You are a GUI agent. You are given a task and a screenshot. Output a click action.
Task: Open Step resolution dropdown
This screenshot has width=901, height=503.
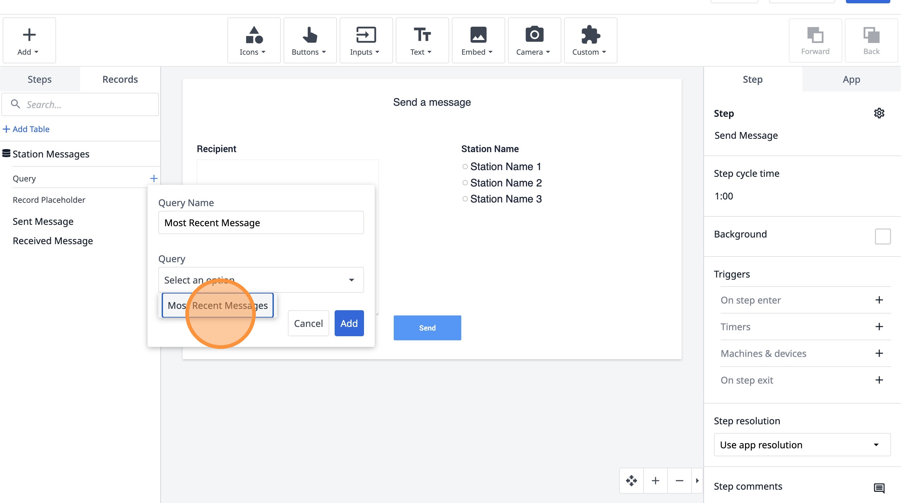(x=802, y=445)
